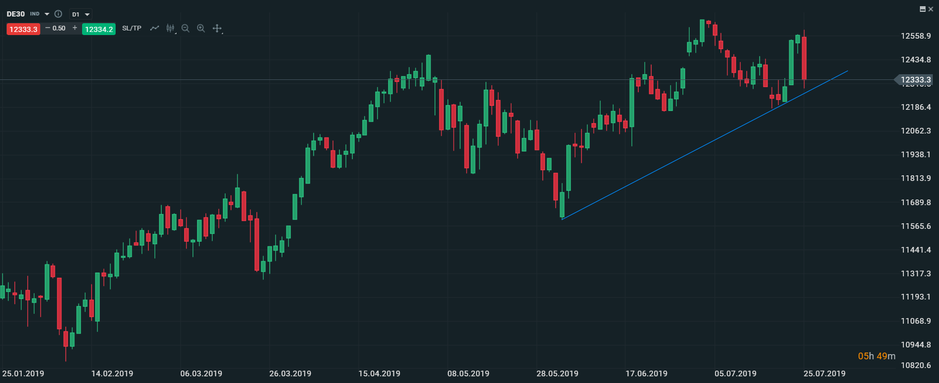This screenshot has height=383, width=939.
Task: Decrease trade volume with minus button
Action: 48,28
